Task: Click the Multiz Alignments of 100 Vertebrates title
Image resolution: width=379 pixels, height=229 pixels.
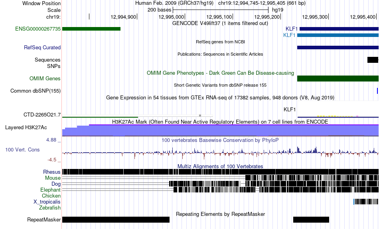Action: click(220, 167)
